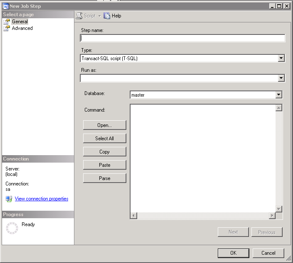
Task: Click the General page icon
Action: pyautogui.click(x=7, y=22)
